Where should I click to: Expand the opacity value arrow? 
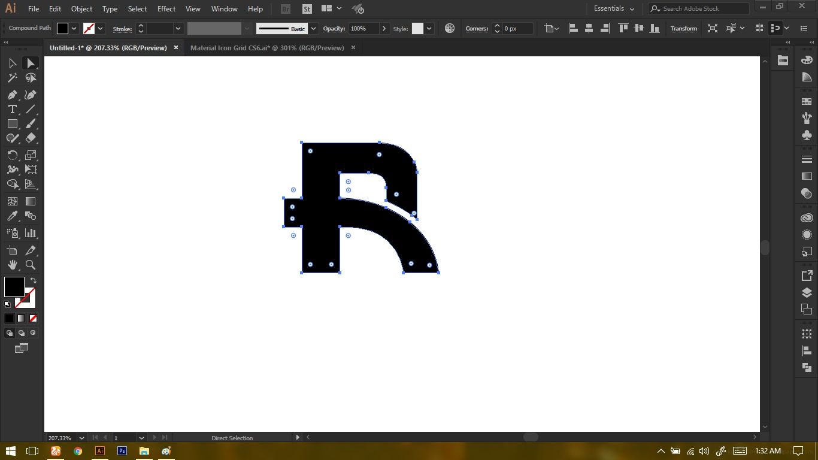click(384, 29)
